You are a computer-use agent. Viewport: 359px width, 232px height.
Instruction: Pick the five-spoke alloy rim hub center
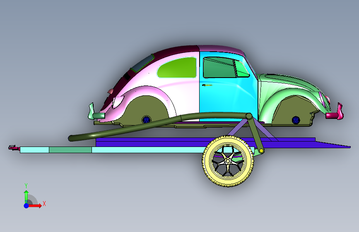(x=228, y=161)
